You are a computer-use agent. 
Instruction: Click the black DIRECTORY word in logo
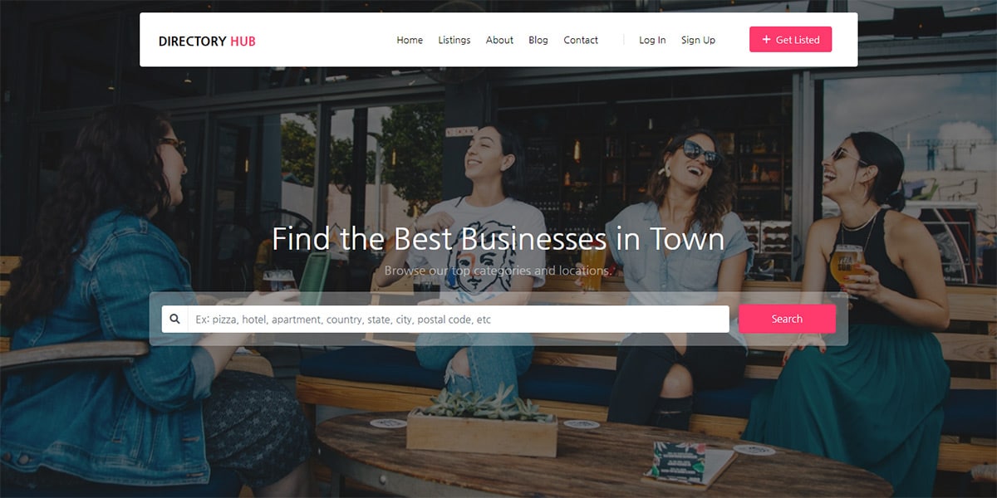193,41
